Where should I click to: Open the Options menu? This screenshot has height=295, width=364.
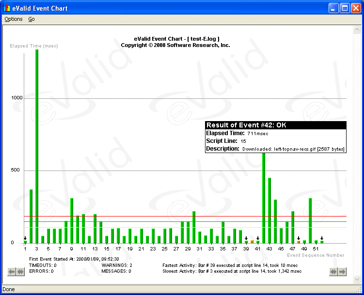click(14, 19)
